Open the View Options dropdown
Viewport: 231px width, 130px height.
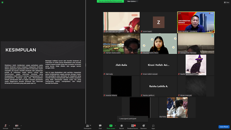132,1
